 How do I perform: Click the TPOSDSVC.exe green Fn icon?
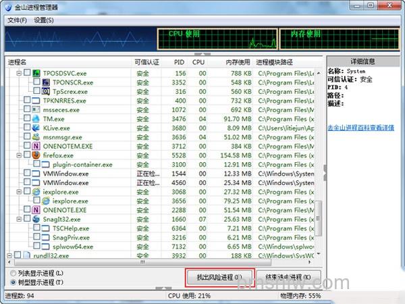(x=36, y=73)
